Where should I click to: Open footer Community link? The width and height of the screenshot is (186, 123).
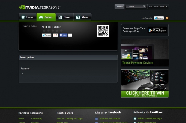pyautogui.click(x=37, y=118)
